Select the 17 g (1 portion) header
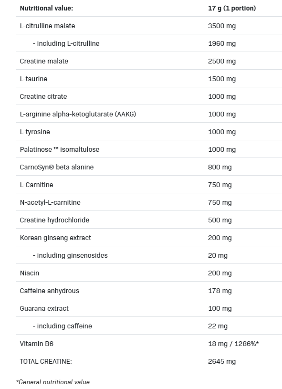This screenshot has height=389, width=282. coord(232,8)
